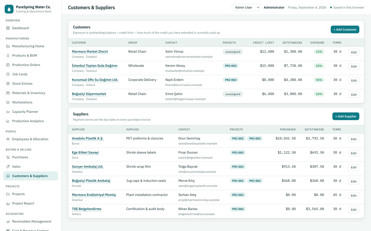
Task: Click the Production Analytics chart icon
Action: coord(8,121)
